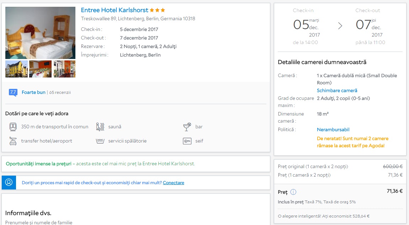Click the 7.7 review score badge

pos(13,92)
